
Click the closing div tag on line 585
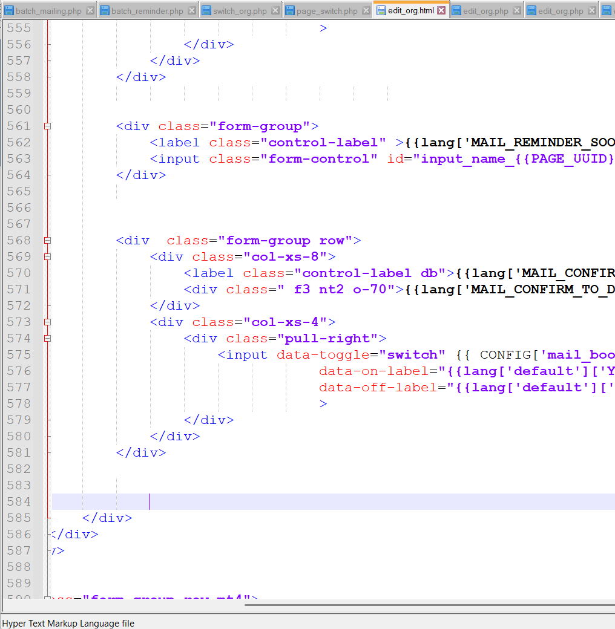click(x=107, y=518)
